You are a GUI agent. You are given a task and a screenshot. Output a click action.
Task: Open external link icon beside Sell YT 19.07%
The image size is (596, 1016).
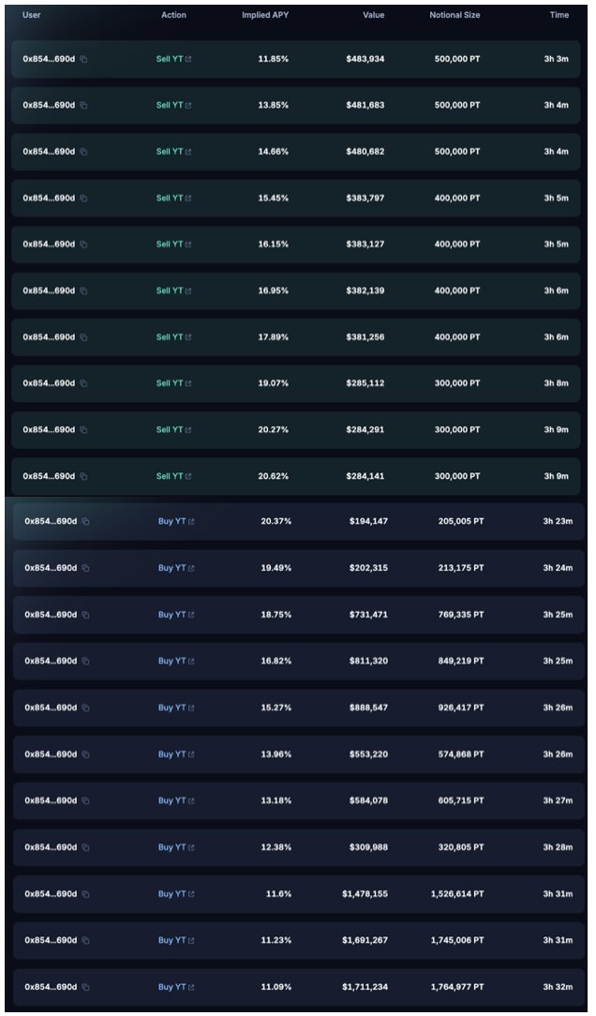188,383
